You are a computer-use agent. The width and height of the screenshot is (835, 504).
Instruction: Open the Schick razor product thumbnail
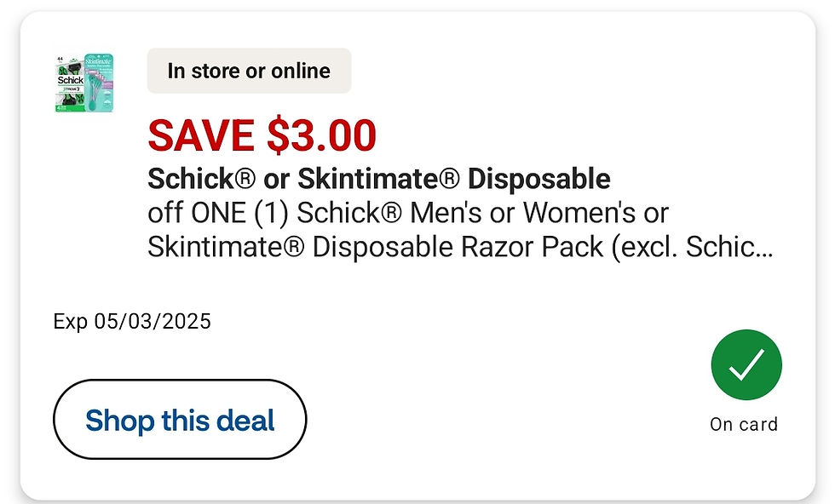click(84, 83)
